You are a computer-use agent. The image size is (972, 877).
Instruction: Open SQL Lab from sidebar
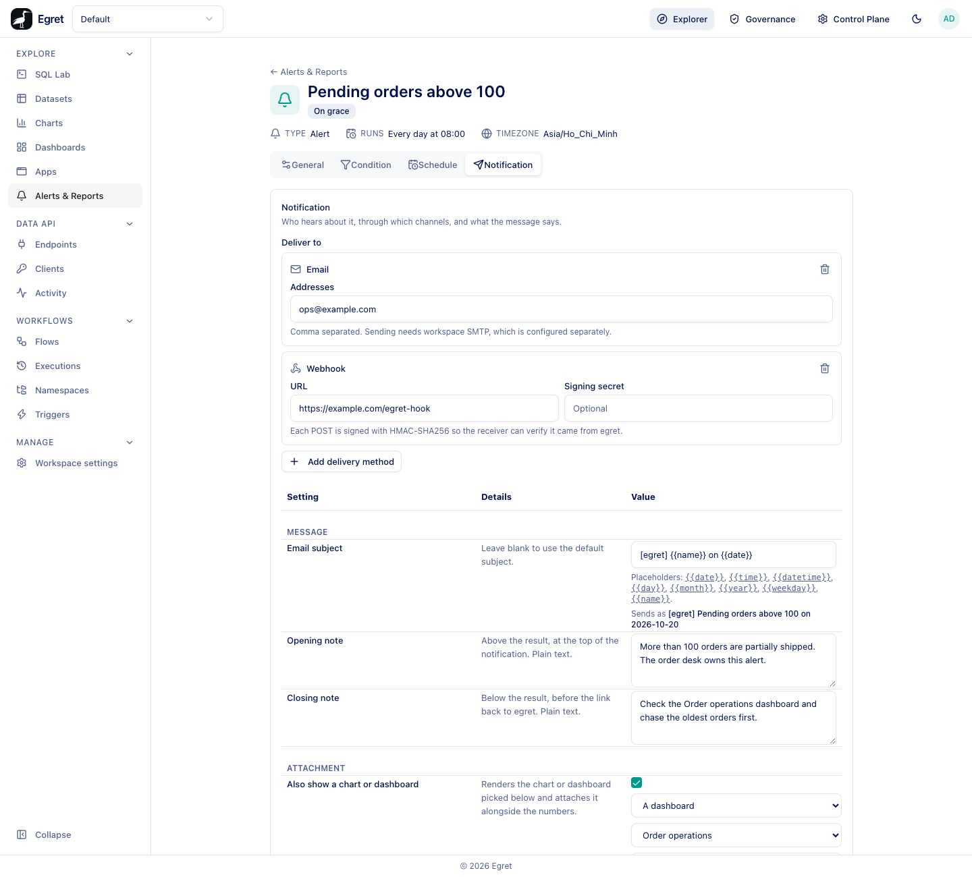(76, 74)
